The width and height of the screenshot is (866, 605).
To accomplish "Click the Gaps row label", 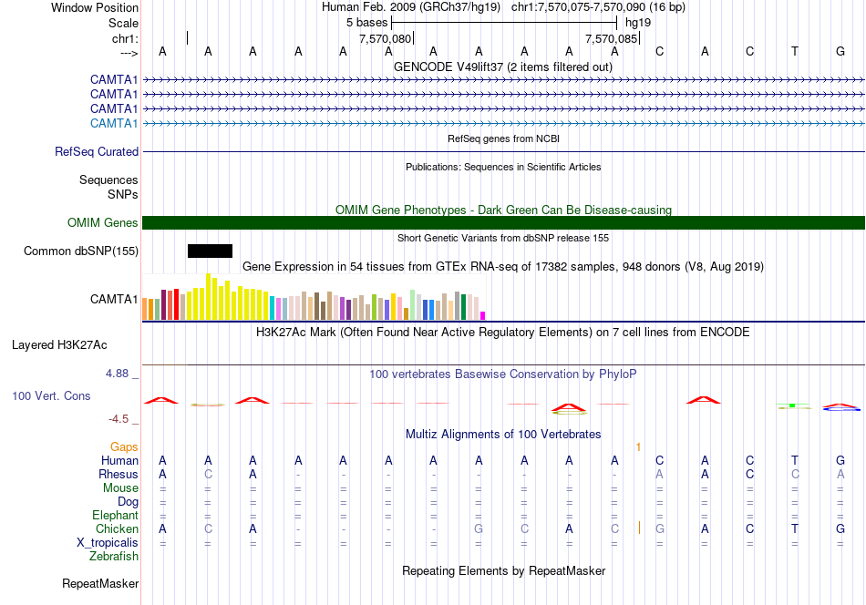I will pos(124,446).
